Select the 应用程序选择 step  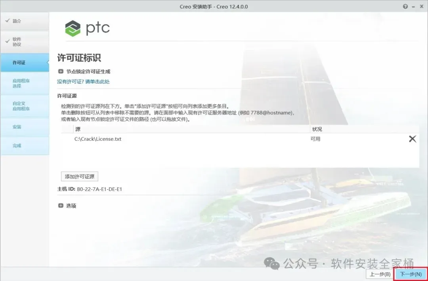[25, 83]
